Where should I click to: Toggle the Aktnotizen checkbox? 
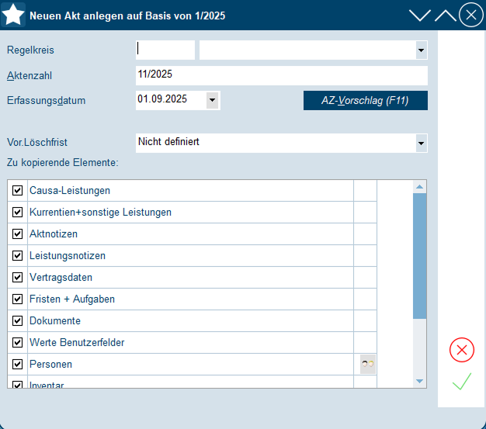click(17, 234)
